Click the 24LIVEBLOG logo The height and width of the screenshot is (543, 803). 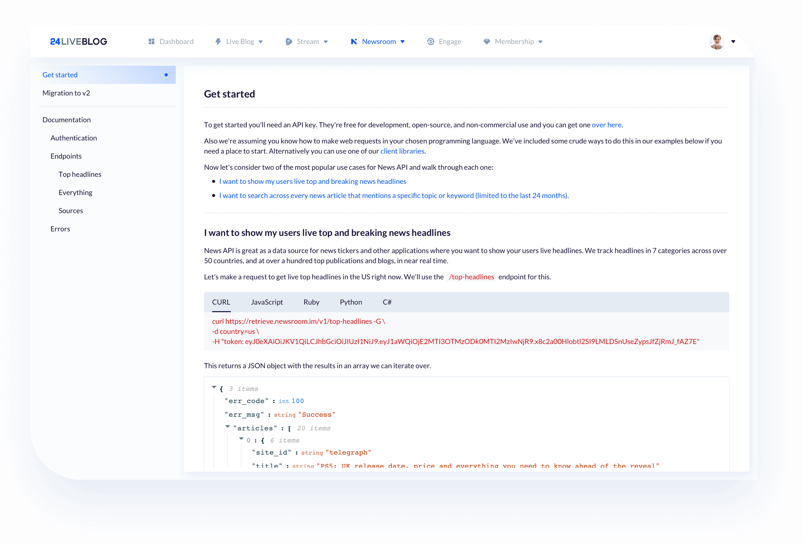tap(78, 41)
